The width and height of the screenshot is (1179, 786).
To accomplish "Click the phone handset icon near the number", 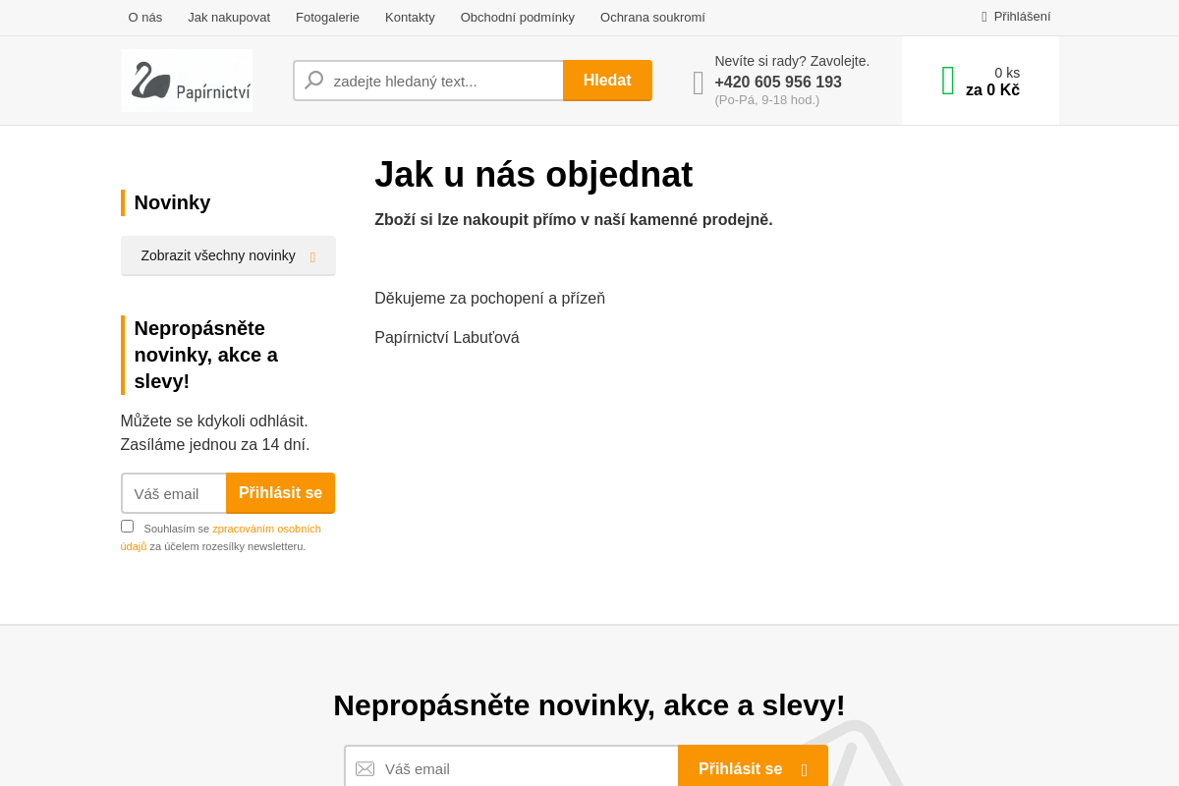I will pyautogui.click(x=698, y=83).
